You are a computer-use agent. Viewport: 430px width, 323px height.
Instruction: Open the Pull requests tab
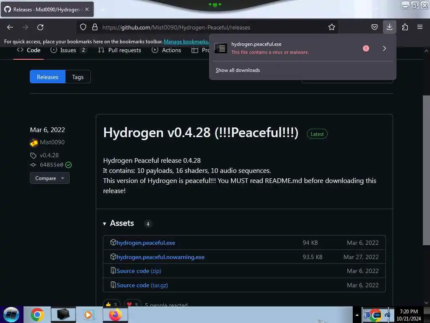point(120,50)
